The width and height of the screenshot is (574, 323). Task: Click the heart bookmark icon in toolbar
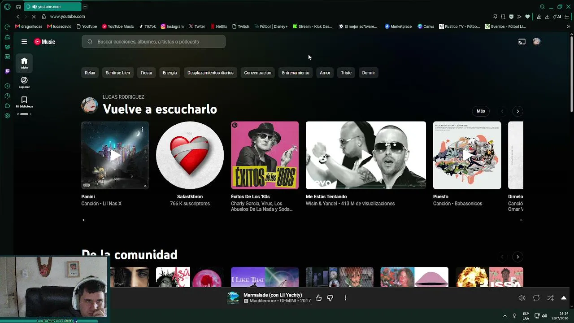tap(527, 17)
